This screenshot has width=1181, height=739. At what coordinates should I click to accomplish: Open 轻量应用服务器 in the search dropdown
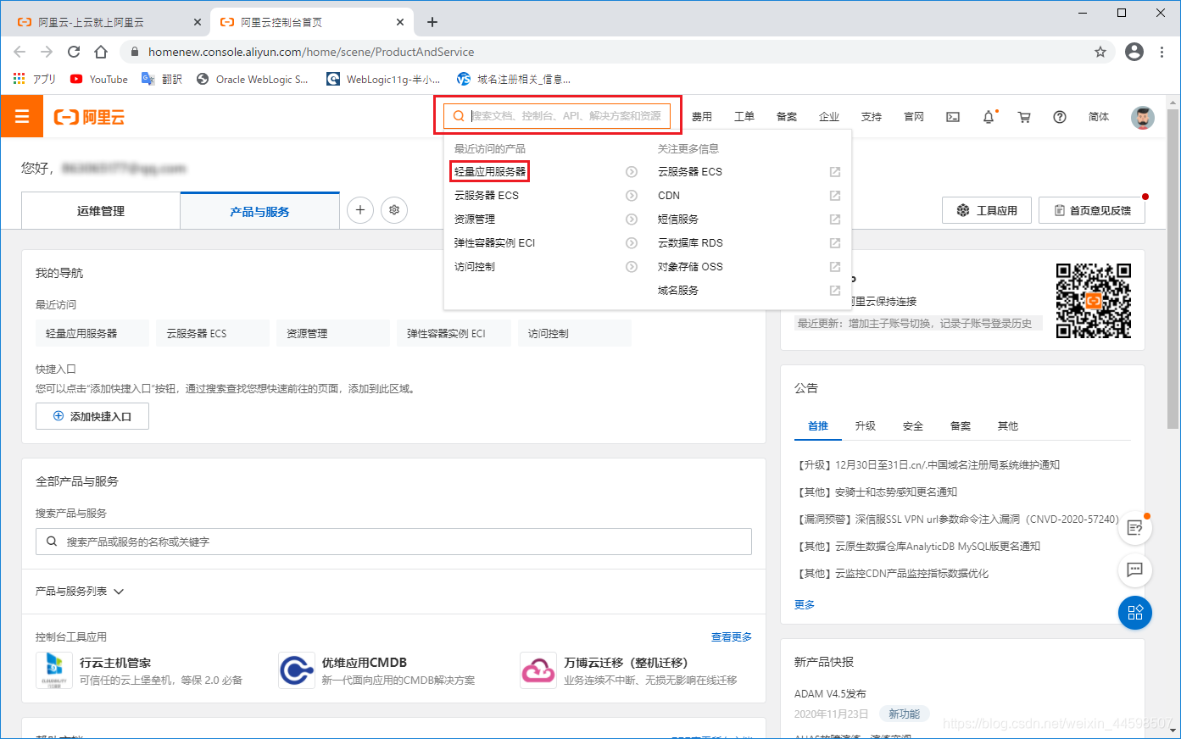[x=490, y=171]
